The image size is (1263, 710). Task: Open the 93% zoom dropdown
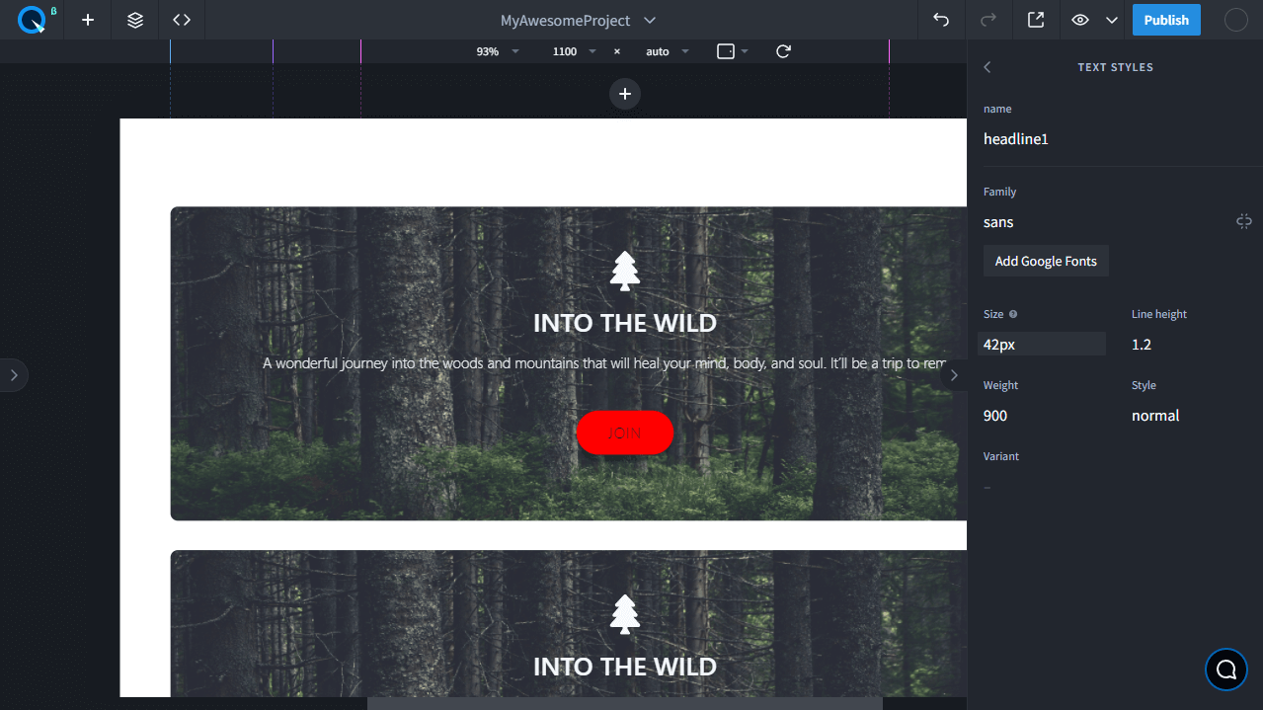(x=498, y=51)
